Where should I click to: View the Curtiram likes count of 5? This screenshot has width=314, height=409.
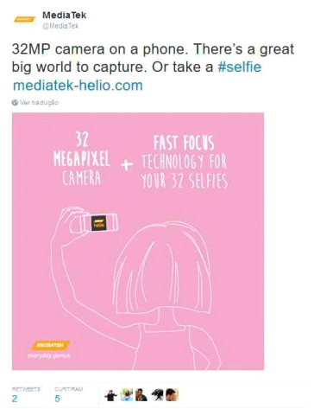click(x=57, y=399)
